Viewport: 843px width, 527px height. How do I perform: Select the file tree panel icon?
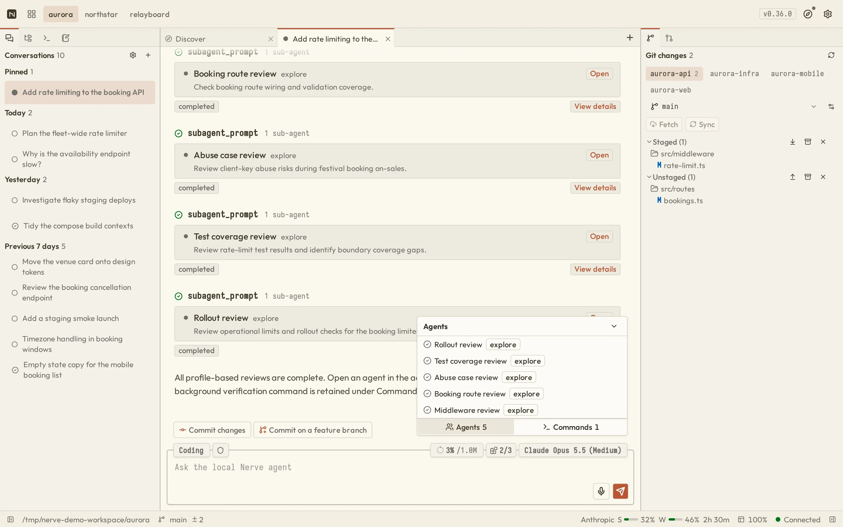[28, 38]
